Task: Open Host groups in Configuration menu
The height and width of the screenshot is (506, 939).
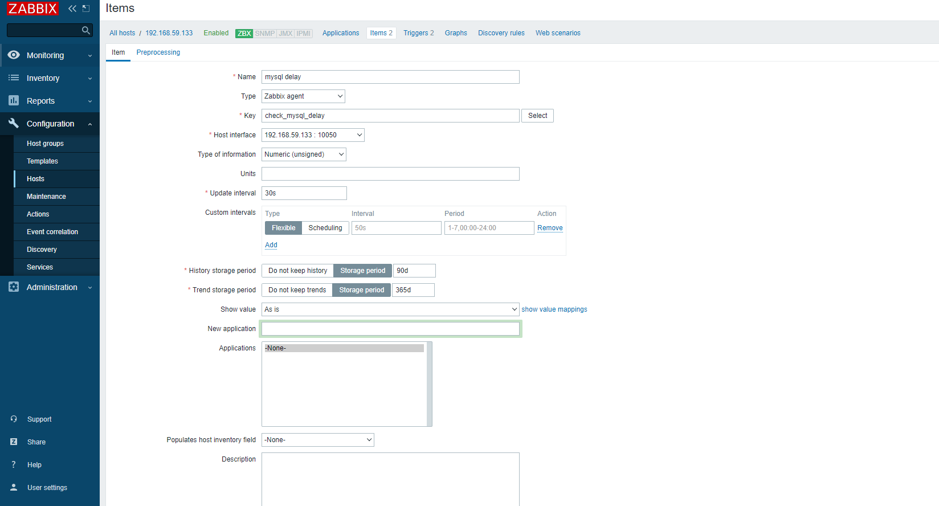Action: point(56,144)
